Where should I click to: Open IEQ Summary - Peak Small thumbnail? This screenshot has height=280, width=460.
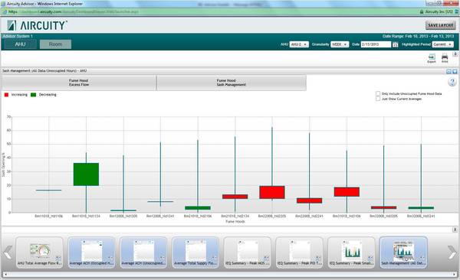click(351, 252)
